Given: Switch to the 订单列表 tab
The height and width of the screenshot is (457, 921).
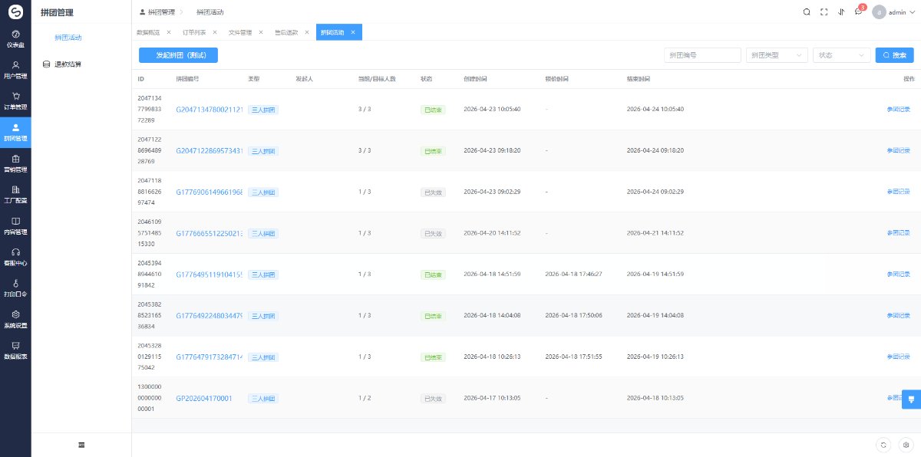Looking at the screenshot, I should (194, 32).
